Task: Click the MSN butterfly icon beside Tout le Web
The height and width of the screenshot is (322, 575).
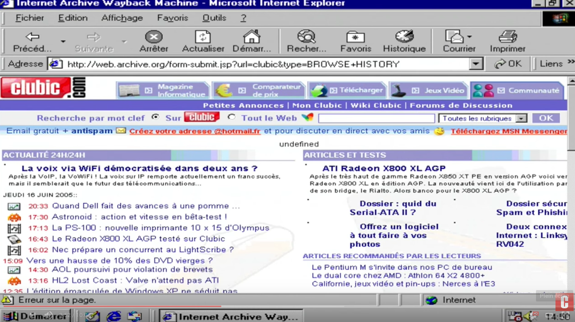Action: pyautogui.click(x=307, y=117)
